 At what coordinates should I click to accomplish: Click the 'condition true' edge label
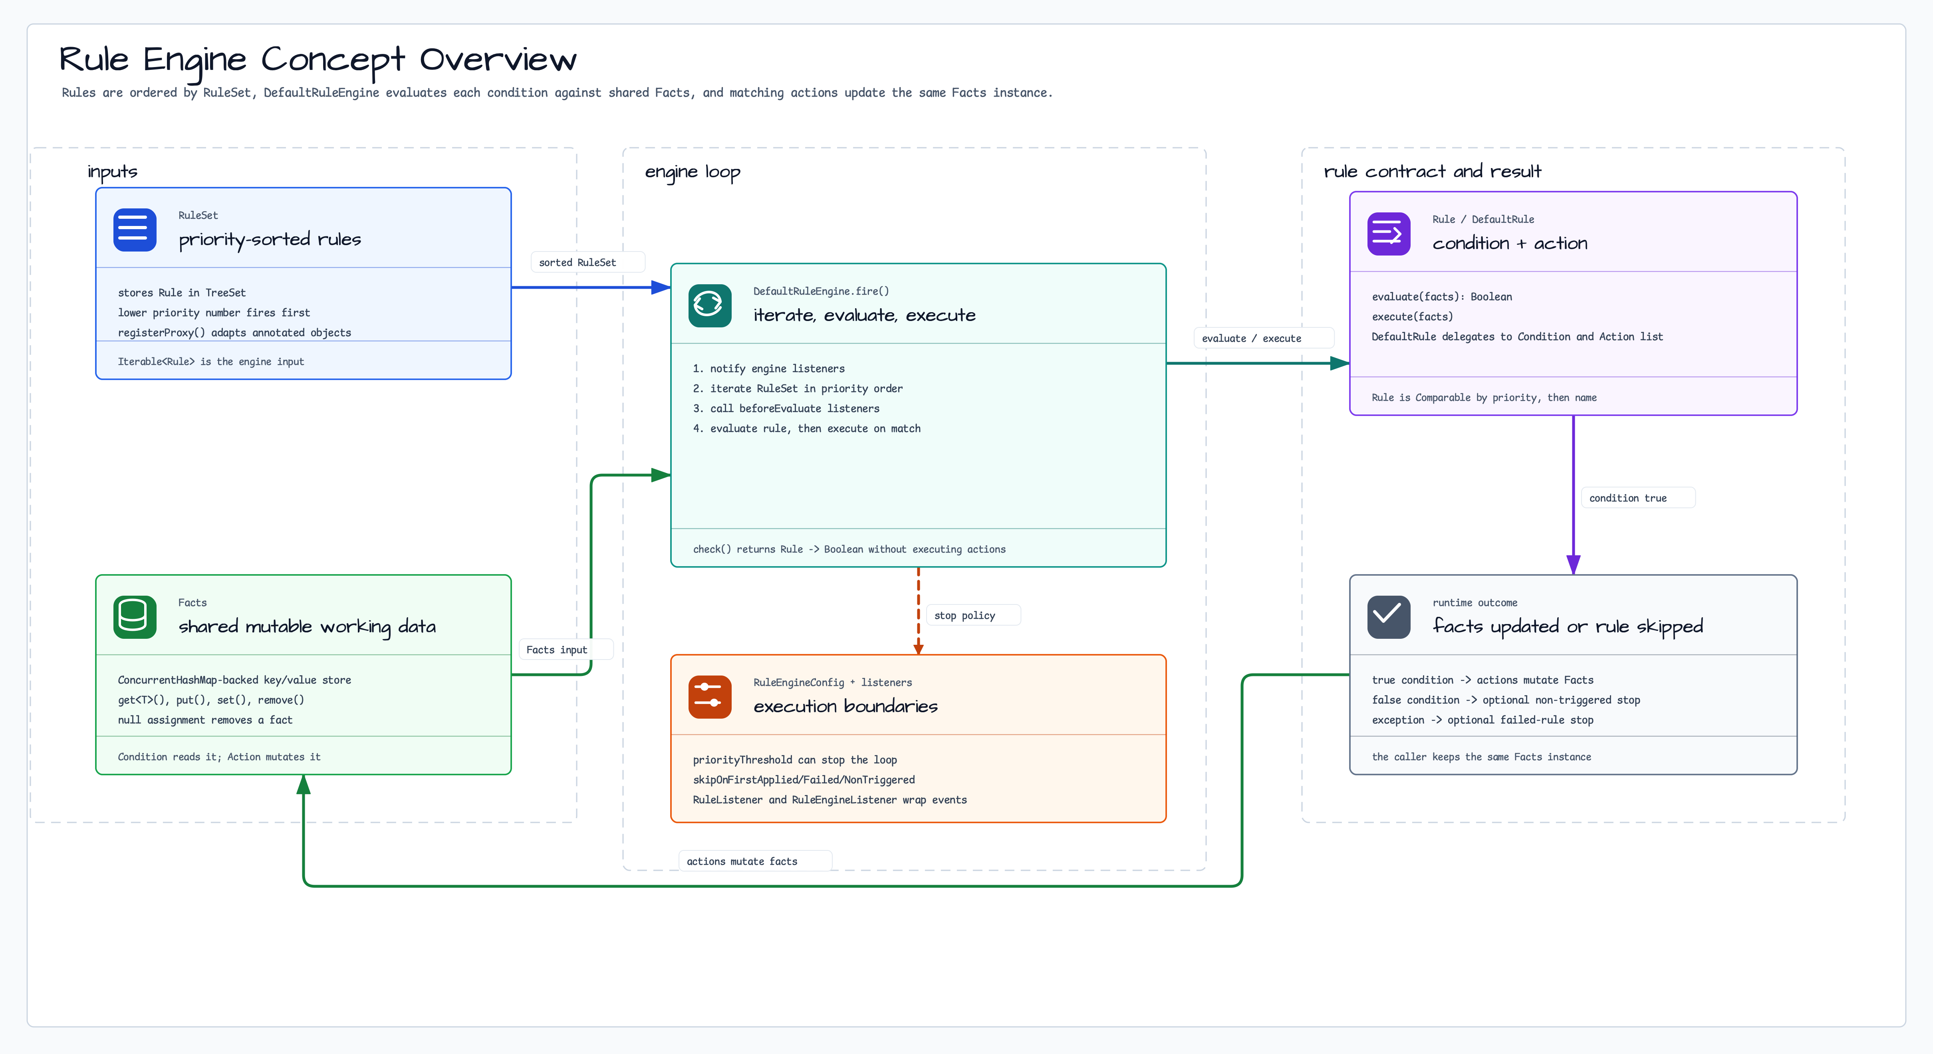click(x=1638, y=498)
